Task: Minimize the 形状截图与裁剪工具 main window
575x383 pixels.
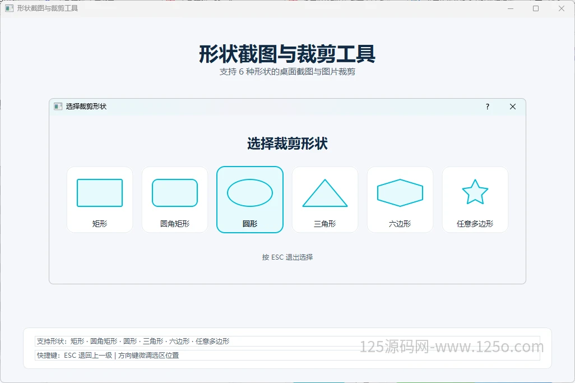Action: tap(511, 8)
